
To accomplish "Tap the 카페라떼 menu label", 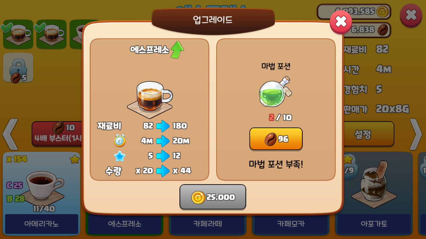I will (x=207, y=224).
